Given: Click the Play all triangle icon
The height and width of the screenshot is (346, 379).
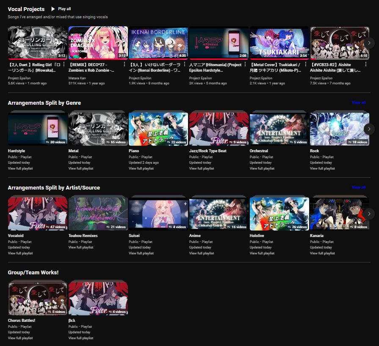Looking at the screenshot, I should (53, 9).
